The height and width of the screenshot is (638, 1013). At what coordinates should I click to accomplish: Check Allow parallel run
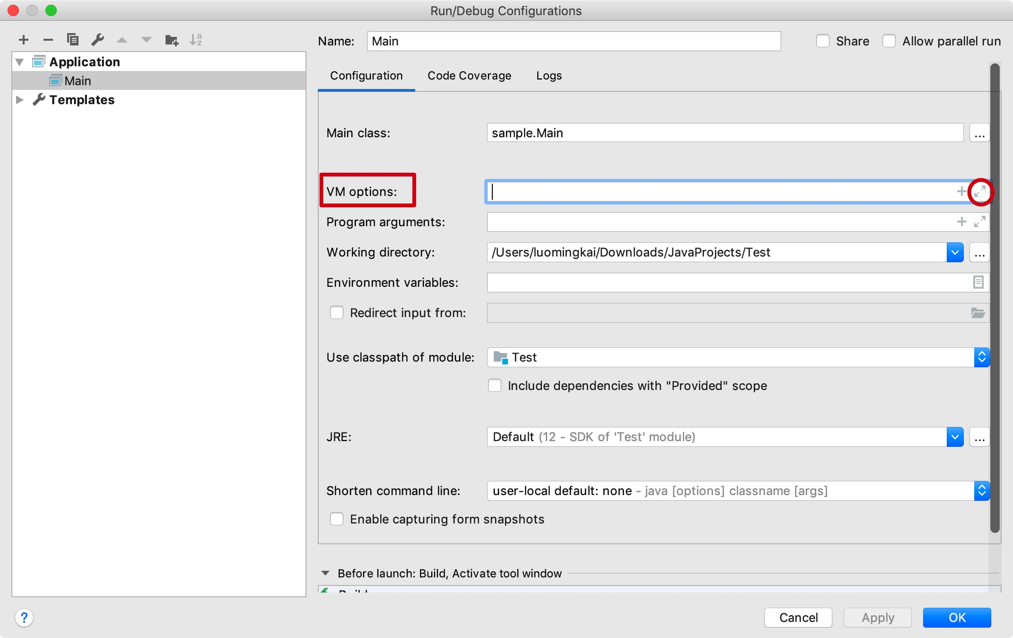[889, 41]
